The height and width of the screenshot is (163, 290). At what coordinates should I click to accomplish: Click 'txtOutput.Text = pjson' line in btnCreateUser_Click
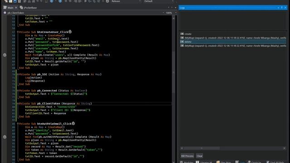pos(42,65)
